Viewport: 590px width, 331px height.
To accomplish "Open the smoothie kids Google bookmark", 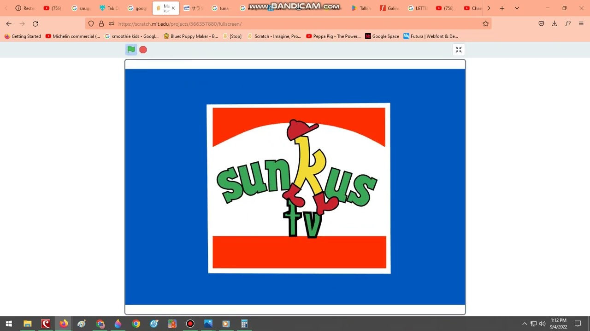I will pos(132,36).
